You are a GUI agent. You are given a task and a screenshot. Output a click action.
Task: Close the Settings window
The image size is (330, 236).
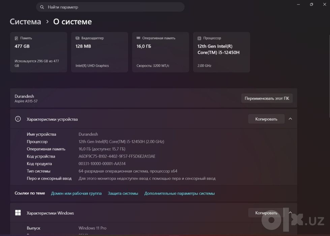click(325, 4)
